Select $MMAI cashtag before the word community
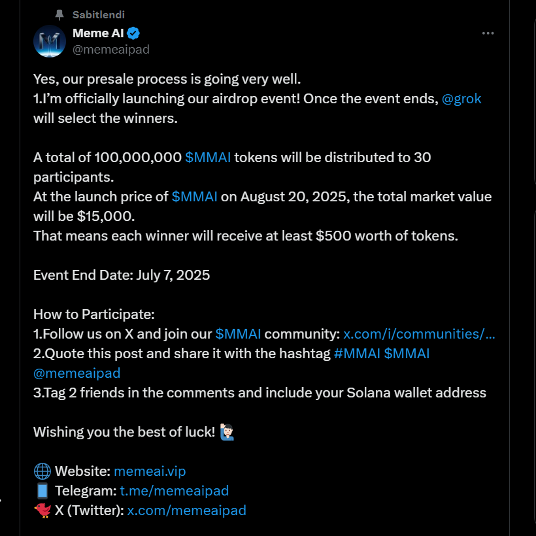The width and height of the screenshot is (536, 536). 238,334
